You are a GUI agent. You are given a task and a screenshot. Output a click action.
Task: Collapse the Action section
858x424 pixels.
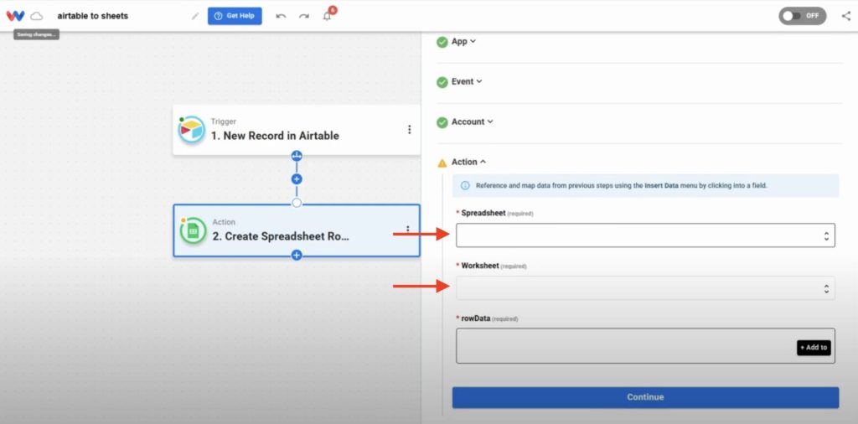click(x=469, y=162)
